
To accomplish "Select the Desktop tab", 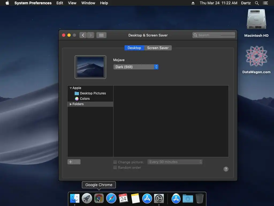I will pos(134,48).
